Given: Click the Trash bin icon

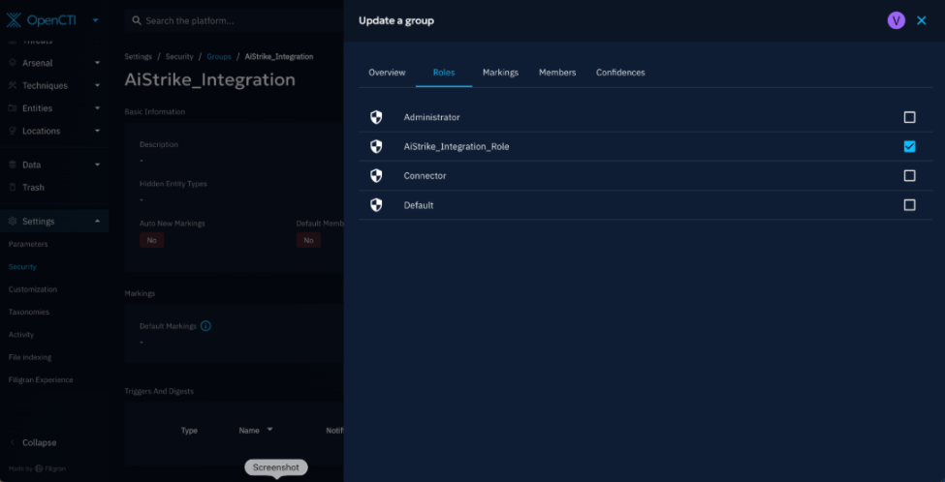Looking at the screenshot, I should coord(13,187).
